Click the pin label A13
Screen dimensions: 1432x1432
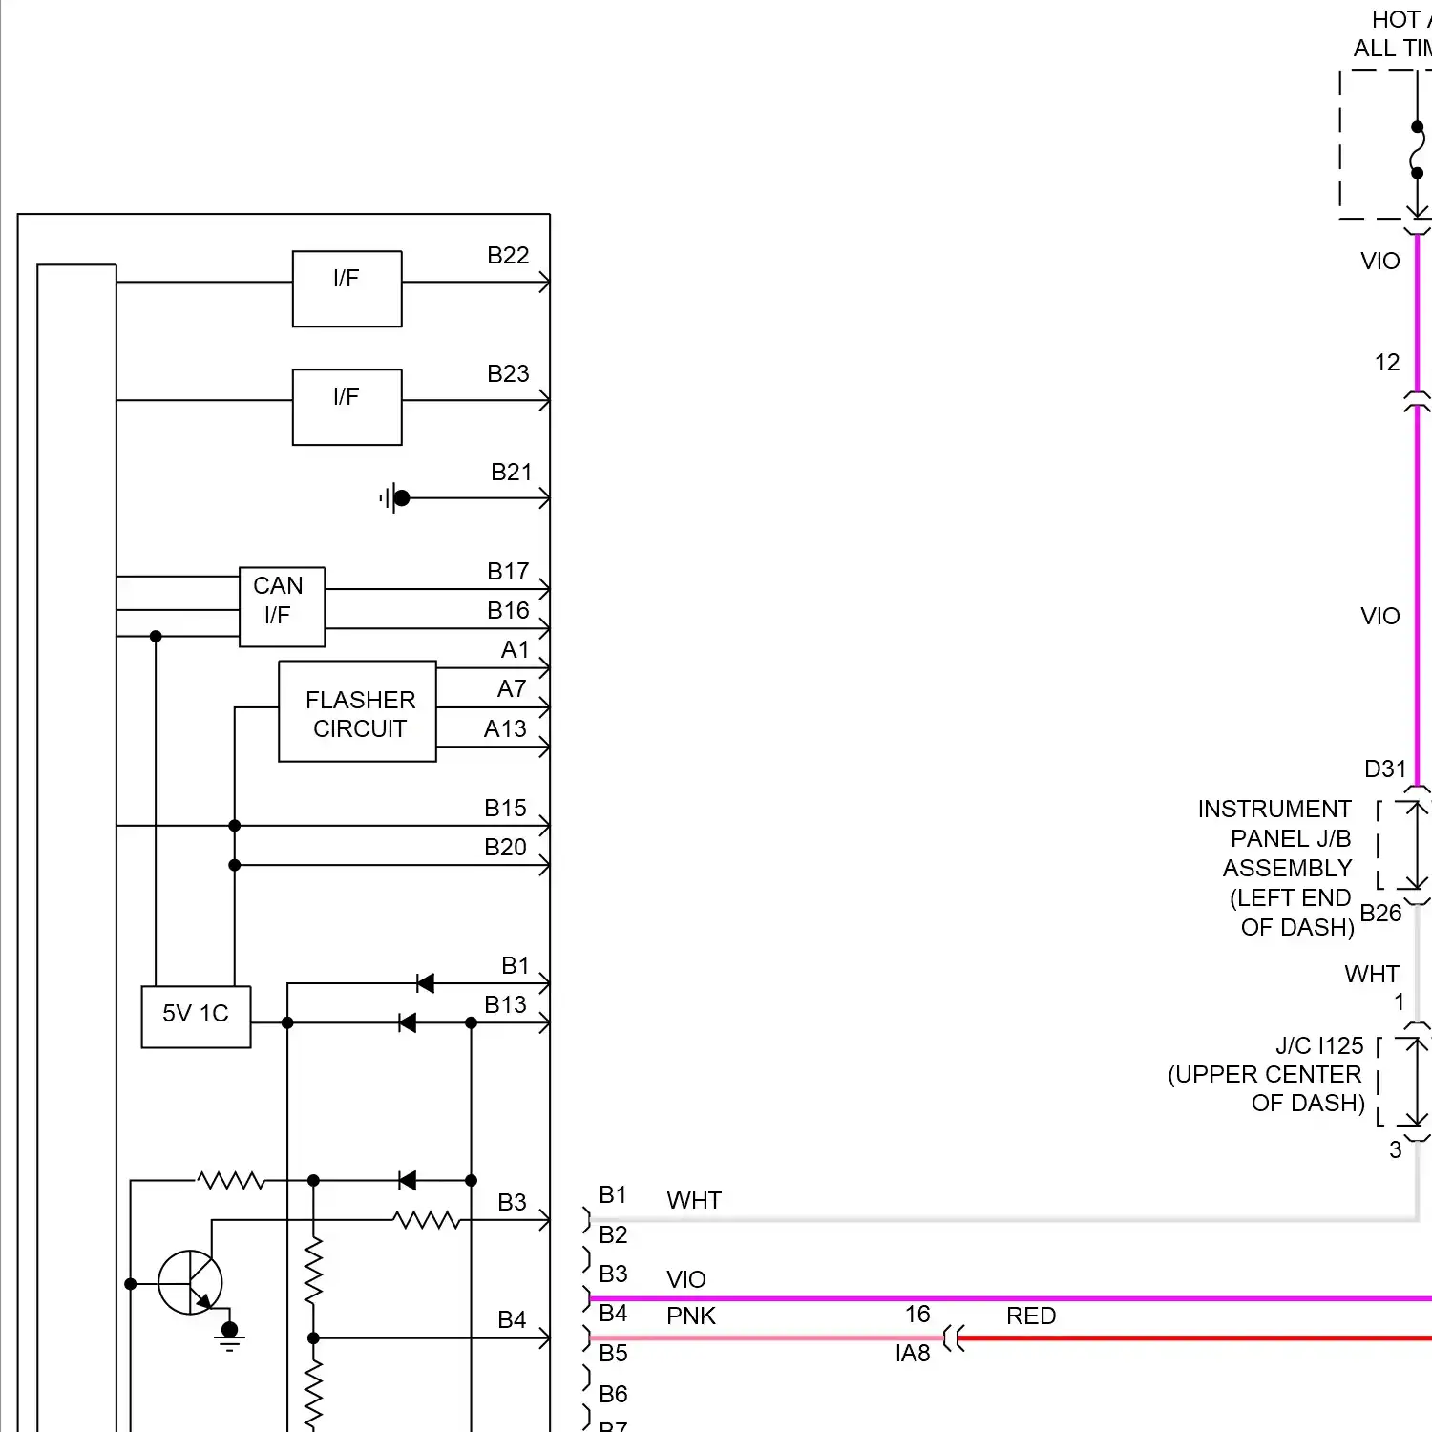tap(505, 728)
